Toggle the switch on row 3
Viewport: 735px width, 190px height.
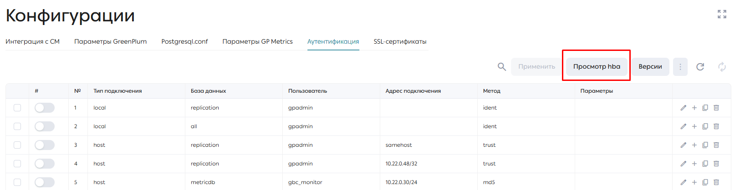[x=45, y=145]
